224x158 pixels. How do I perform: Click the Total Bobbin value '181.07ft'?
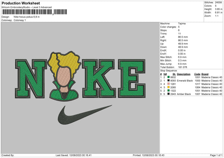[x=183, y=67]
